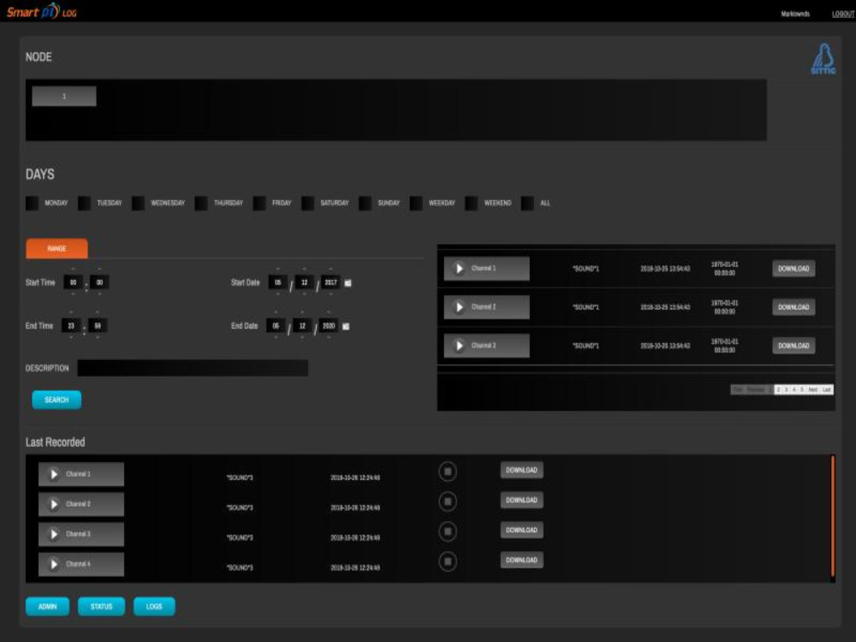856x642 pixels.
Task: Stop the Last Recorded Channel 4 recording
Action: [448, 562]
